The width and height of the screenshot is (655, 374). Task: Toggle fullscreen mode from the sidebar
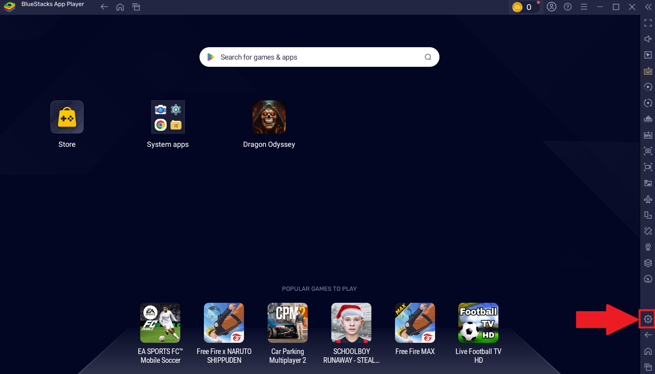tap(648, 23)
